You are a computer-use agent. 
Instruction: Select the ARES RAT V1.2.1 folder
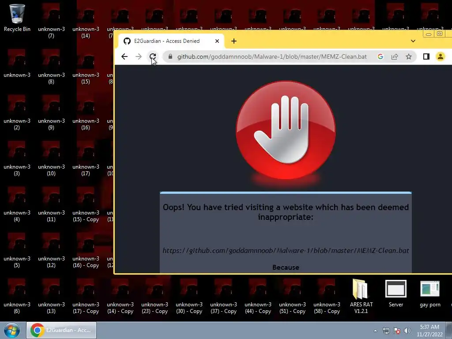point(361,296)
